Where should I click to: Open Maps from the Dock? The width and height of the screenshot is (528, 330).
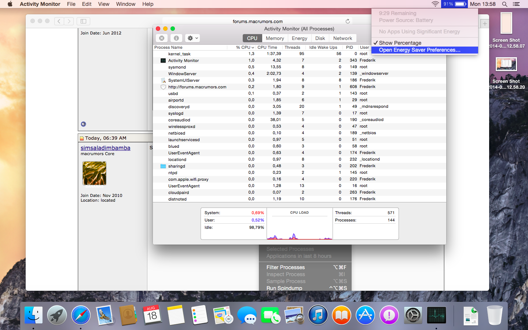[x=223, y=315]
